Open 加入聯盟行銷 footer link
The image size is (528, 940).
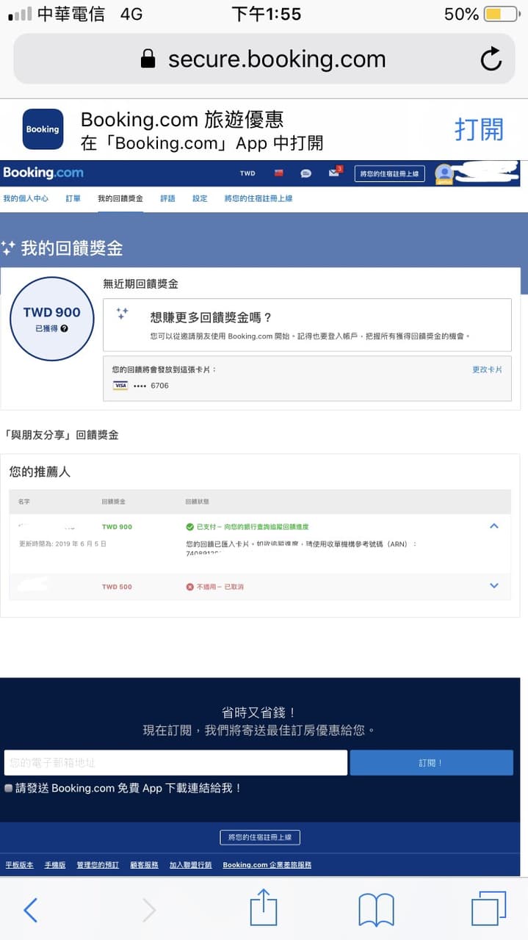(x=190, y=865)
